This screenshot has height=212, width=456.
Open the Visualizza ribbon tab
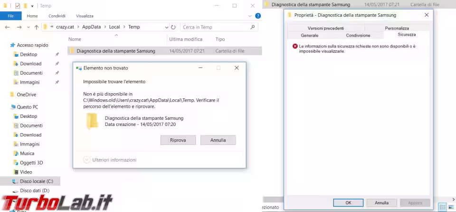point(85,16)
